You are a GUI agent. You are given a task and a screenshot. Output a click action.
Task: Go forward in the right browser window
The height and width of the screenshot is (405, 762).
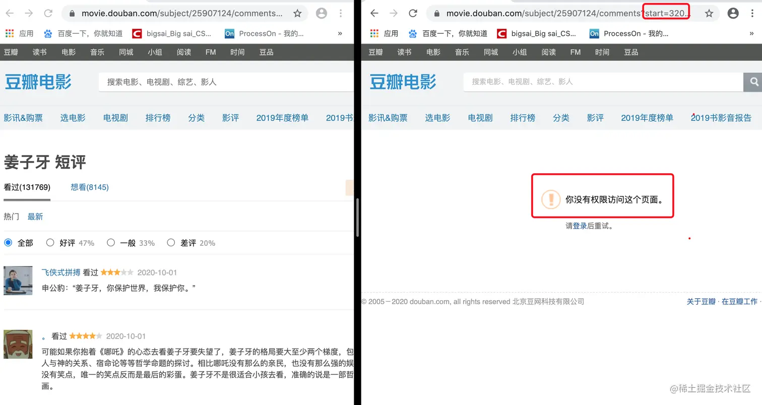(394, 14)
